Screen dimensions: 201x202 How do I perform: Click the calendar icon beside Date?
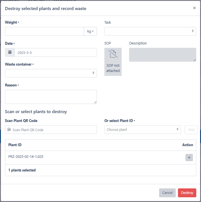10,52
